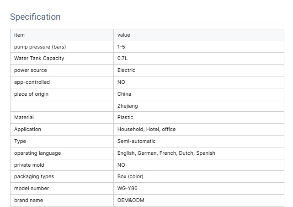293x207 pixels.
Task: Click the 'pump pressure (bars)' label
Action: (37, 47)
